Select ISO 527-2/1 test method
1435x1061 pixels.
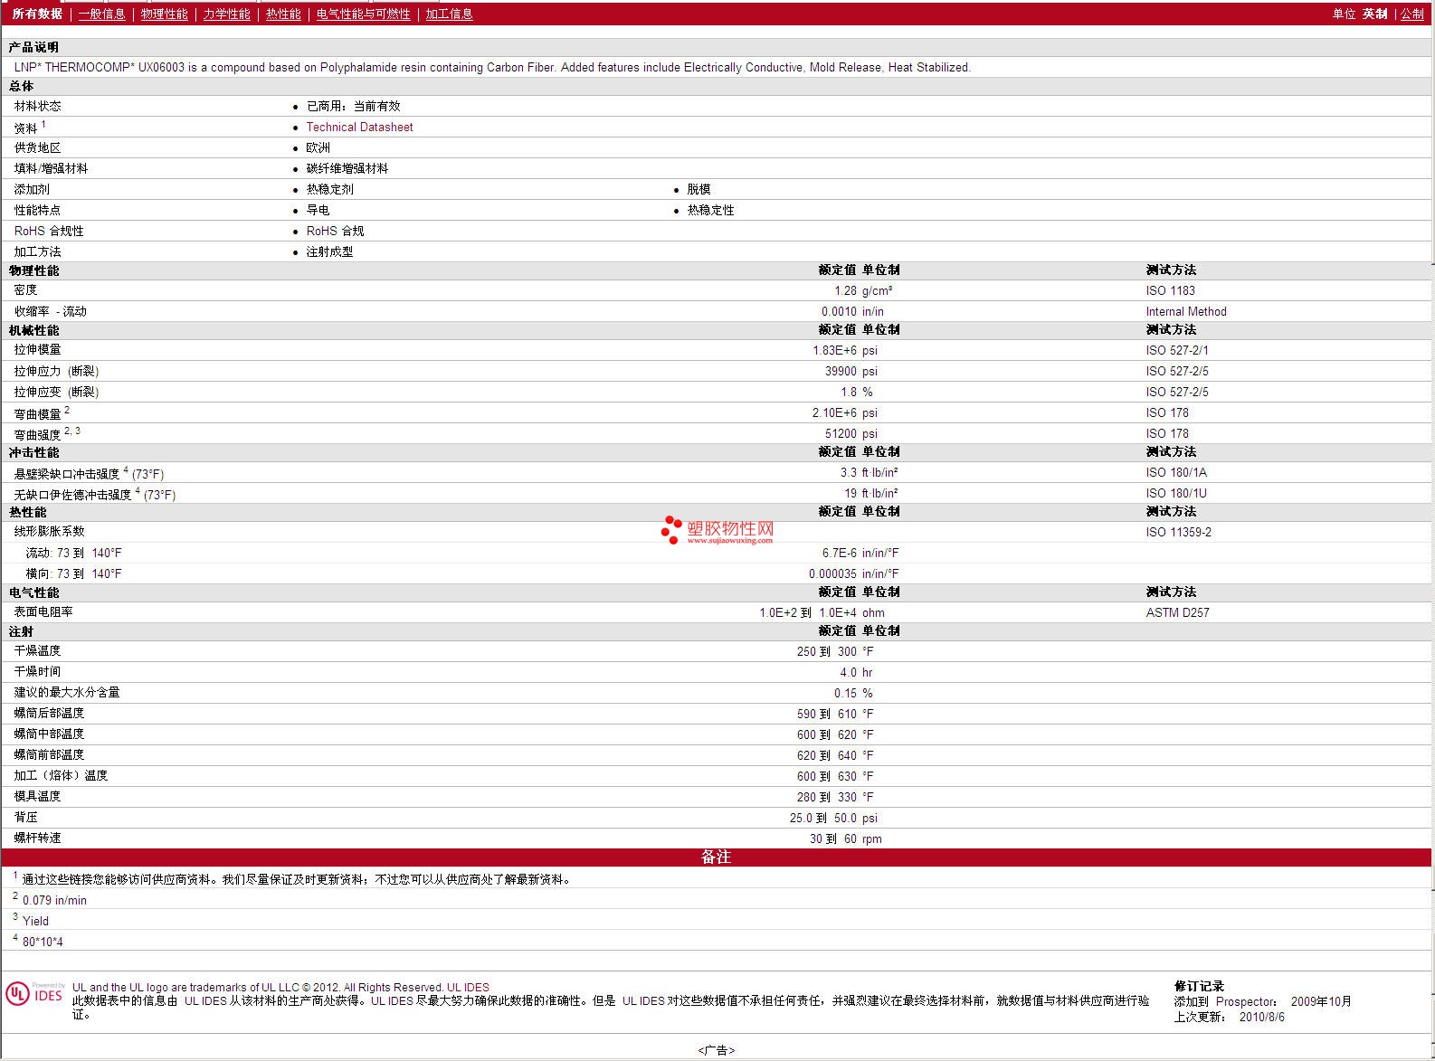tap(1177, 351)
